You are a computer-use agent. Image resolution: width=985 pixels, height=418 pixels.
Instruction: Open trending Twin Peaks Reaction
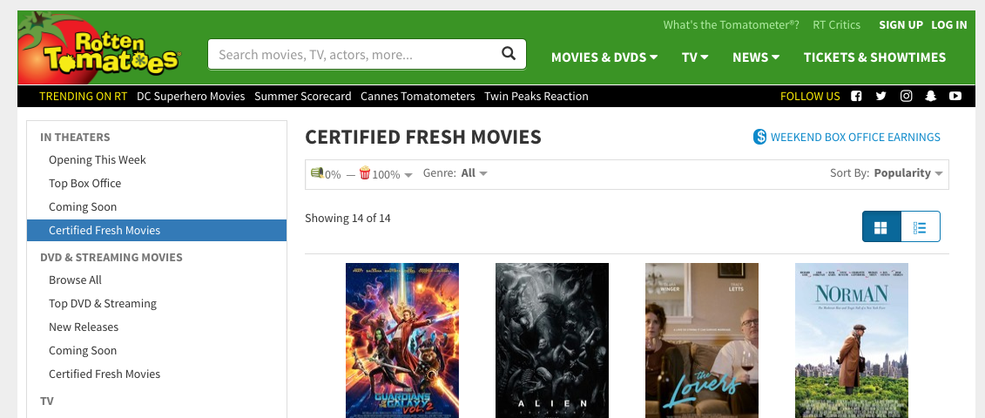tap(536, 96)
